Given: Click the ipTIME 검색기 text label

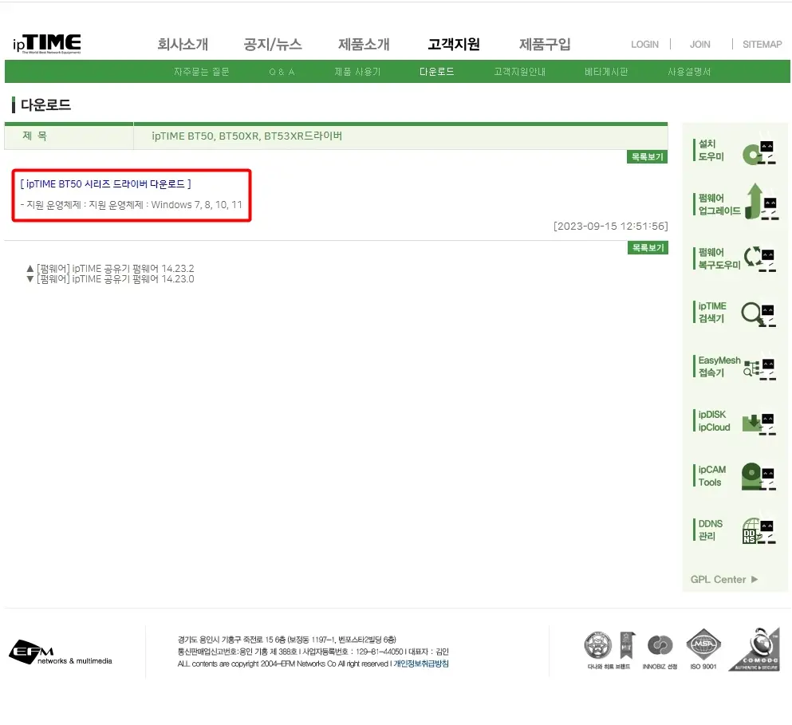Looking at the screenshot, I should click(x=712, y=312).
